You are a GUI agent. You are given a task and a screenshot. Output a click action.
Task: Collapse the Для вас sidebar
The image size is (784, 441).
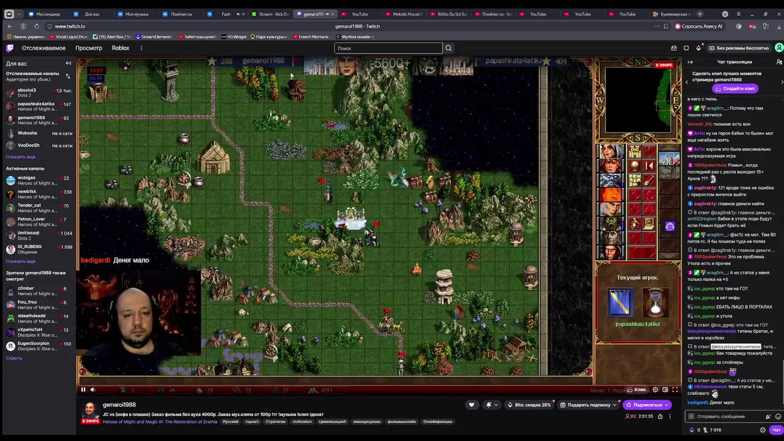[x=68, y=63]
